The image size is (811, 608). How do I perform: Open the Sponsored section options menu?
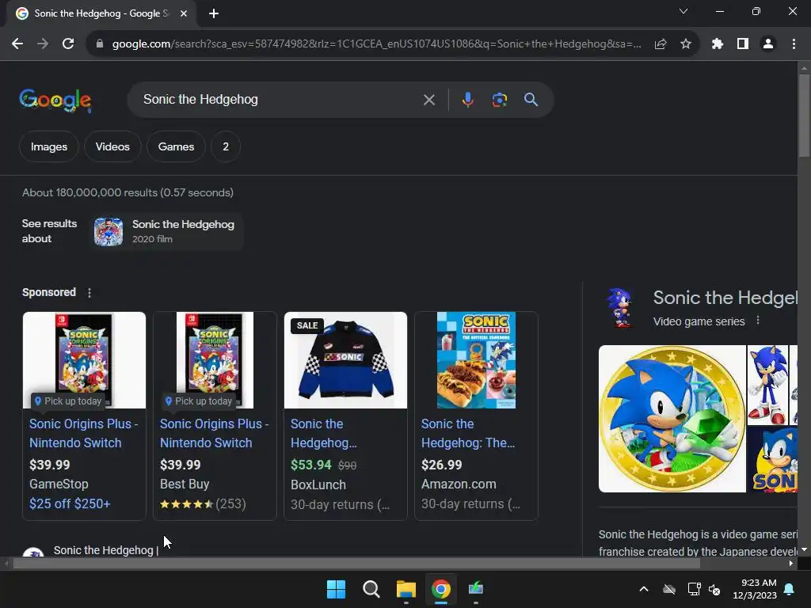pyautogui.click(x=89, y=293)
